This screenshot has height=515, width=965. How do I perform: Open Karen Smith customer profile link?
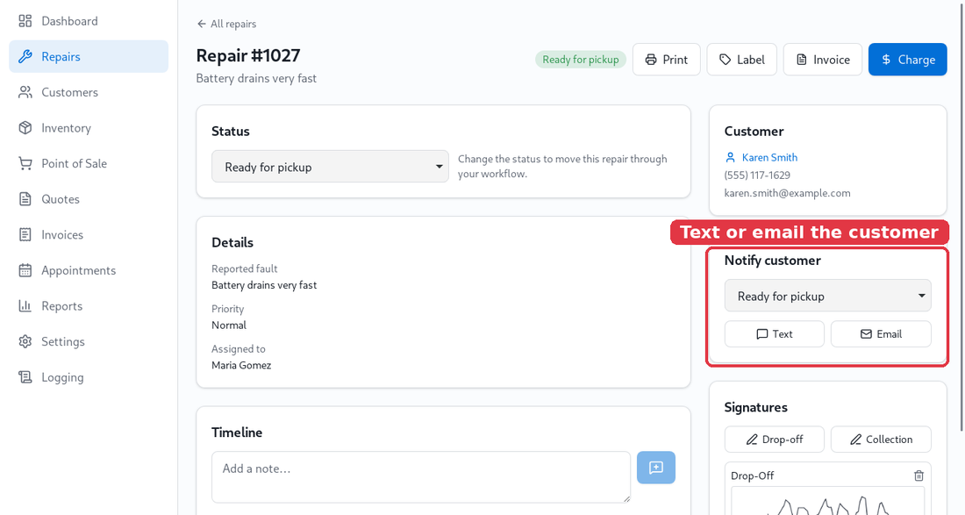[769, 158]
